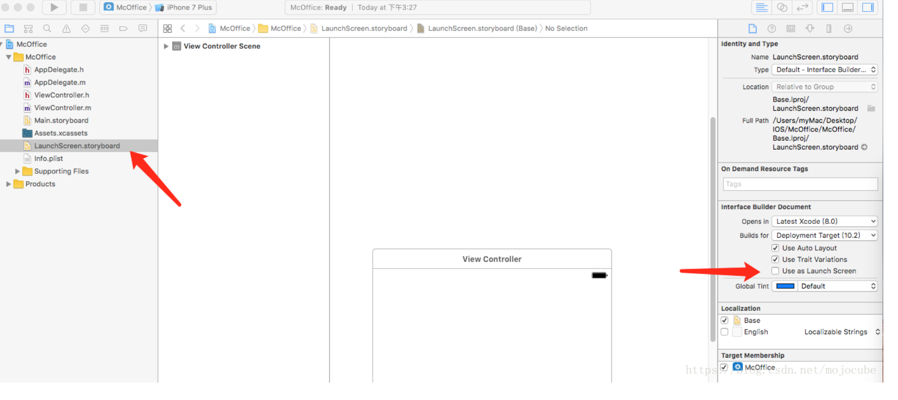The image size is (898, 400).
Task: Reveal storyboard full path in Finder
Action: (864, 147)
